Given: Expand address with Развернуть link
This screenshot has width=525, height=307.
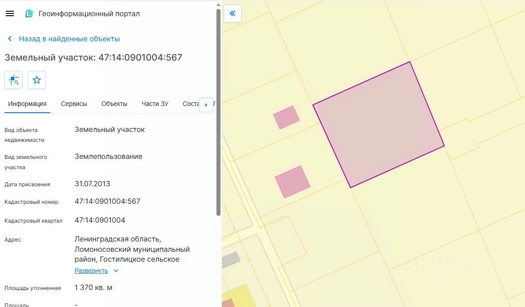Looking at the screenshot, I should [91, 271].
